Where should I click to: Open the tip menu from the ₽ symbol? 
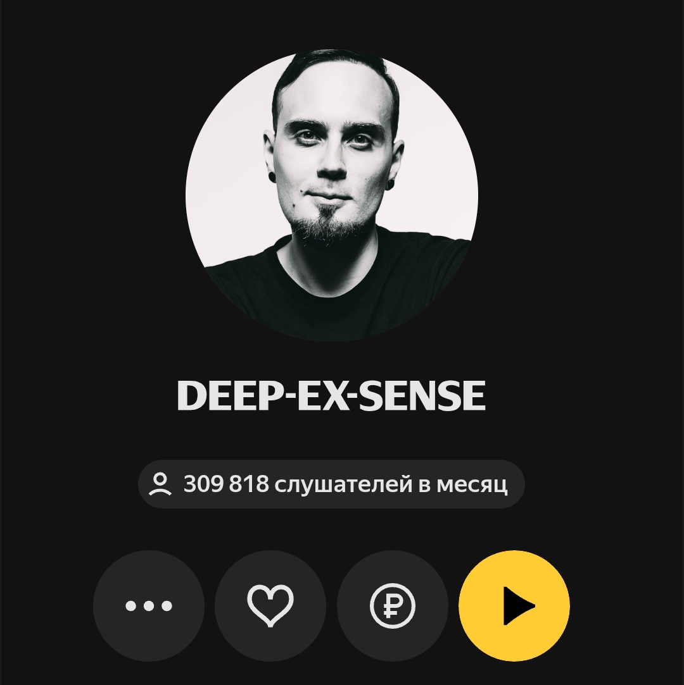(x=392, y=605)
